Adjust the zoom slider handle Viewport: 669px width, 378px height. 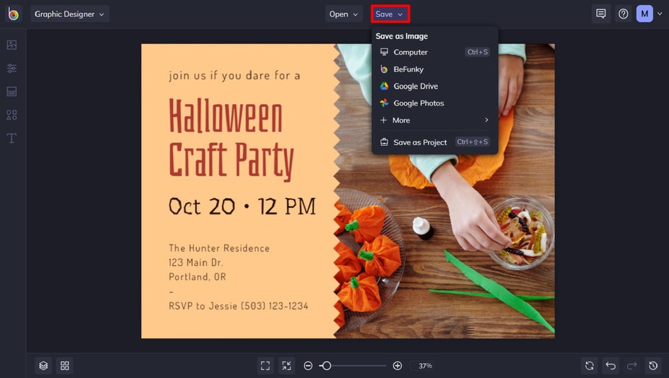[x=327, y=366]
